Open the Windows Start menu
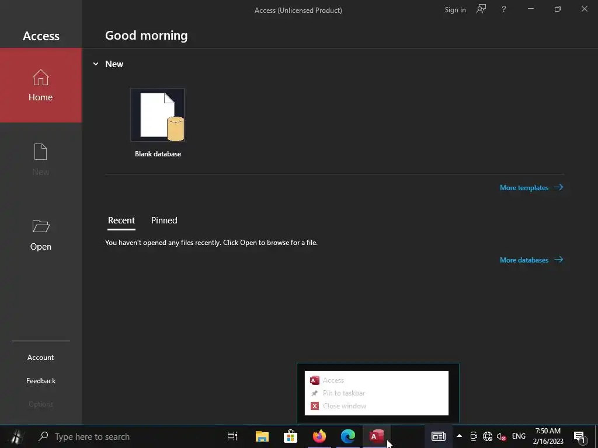This screenshot has width=598, height=448. [16, 436]
